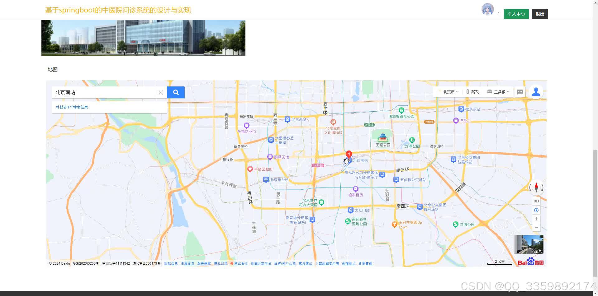Image resolution: width=598 pixels, height=296 pixels.
Task: Clear the search text with X icon
Action: 161,92
